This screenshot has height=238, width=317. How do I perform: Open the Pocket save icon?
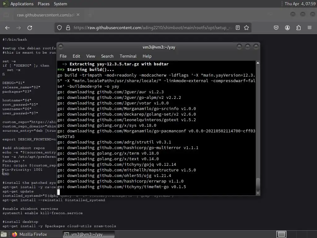(276, 28)
